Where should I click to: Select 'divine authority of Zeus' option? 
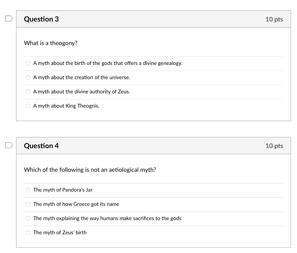(28, 92)
